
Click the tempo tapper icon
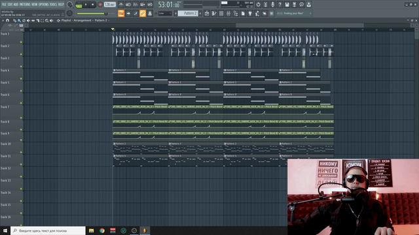click(257, 13)
